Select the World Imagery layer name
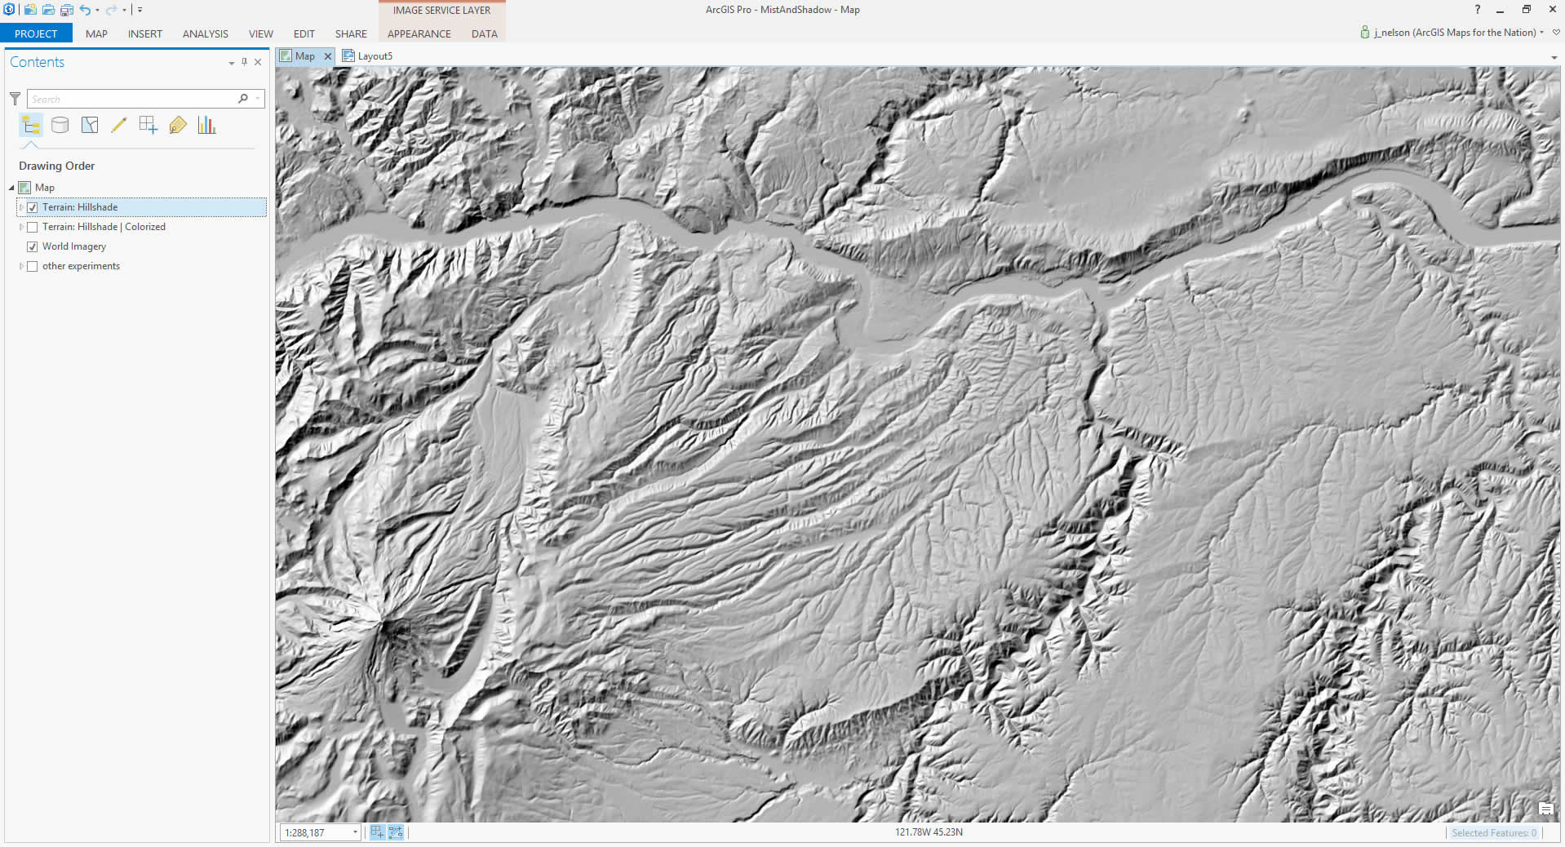 point(74,246)
